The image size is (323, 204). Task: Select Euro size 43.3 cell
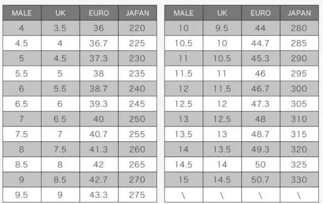point(99,195)
